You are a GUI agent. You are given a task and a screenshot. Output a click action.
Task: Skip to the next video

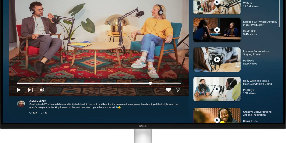tap(30, 90)
